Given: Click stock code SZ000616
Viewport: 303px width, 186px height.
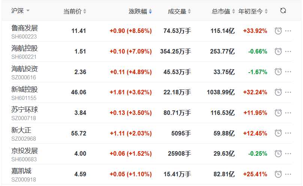Looking at the screenshot, I should (x=24, y=77).
